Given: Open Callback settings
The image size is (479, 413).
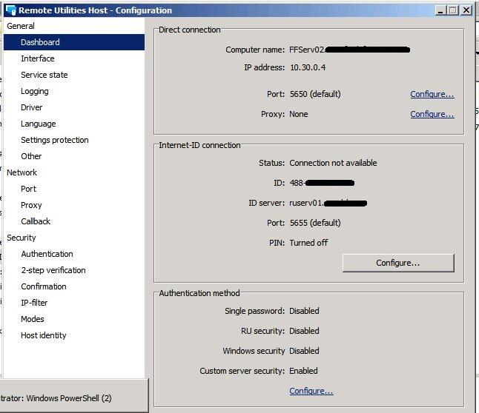Looking at the screenshot, I should point(36,221).
